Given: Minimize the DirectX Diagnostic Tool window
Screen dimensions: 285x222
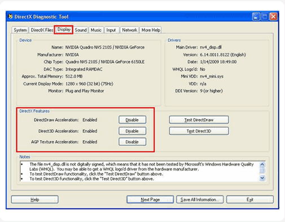Looking at the screenshot, I should [x=256, y=17].
